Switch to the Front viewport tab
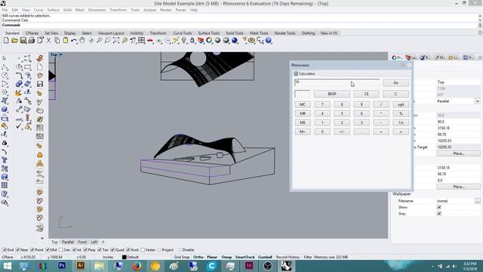This screenshot has height=272, width=483. click(82, 242)
